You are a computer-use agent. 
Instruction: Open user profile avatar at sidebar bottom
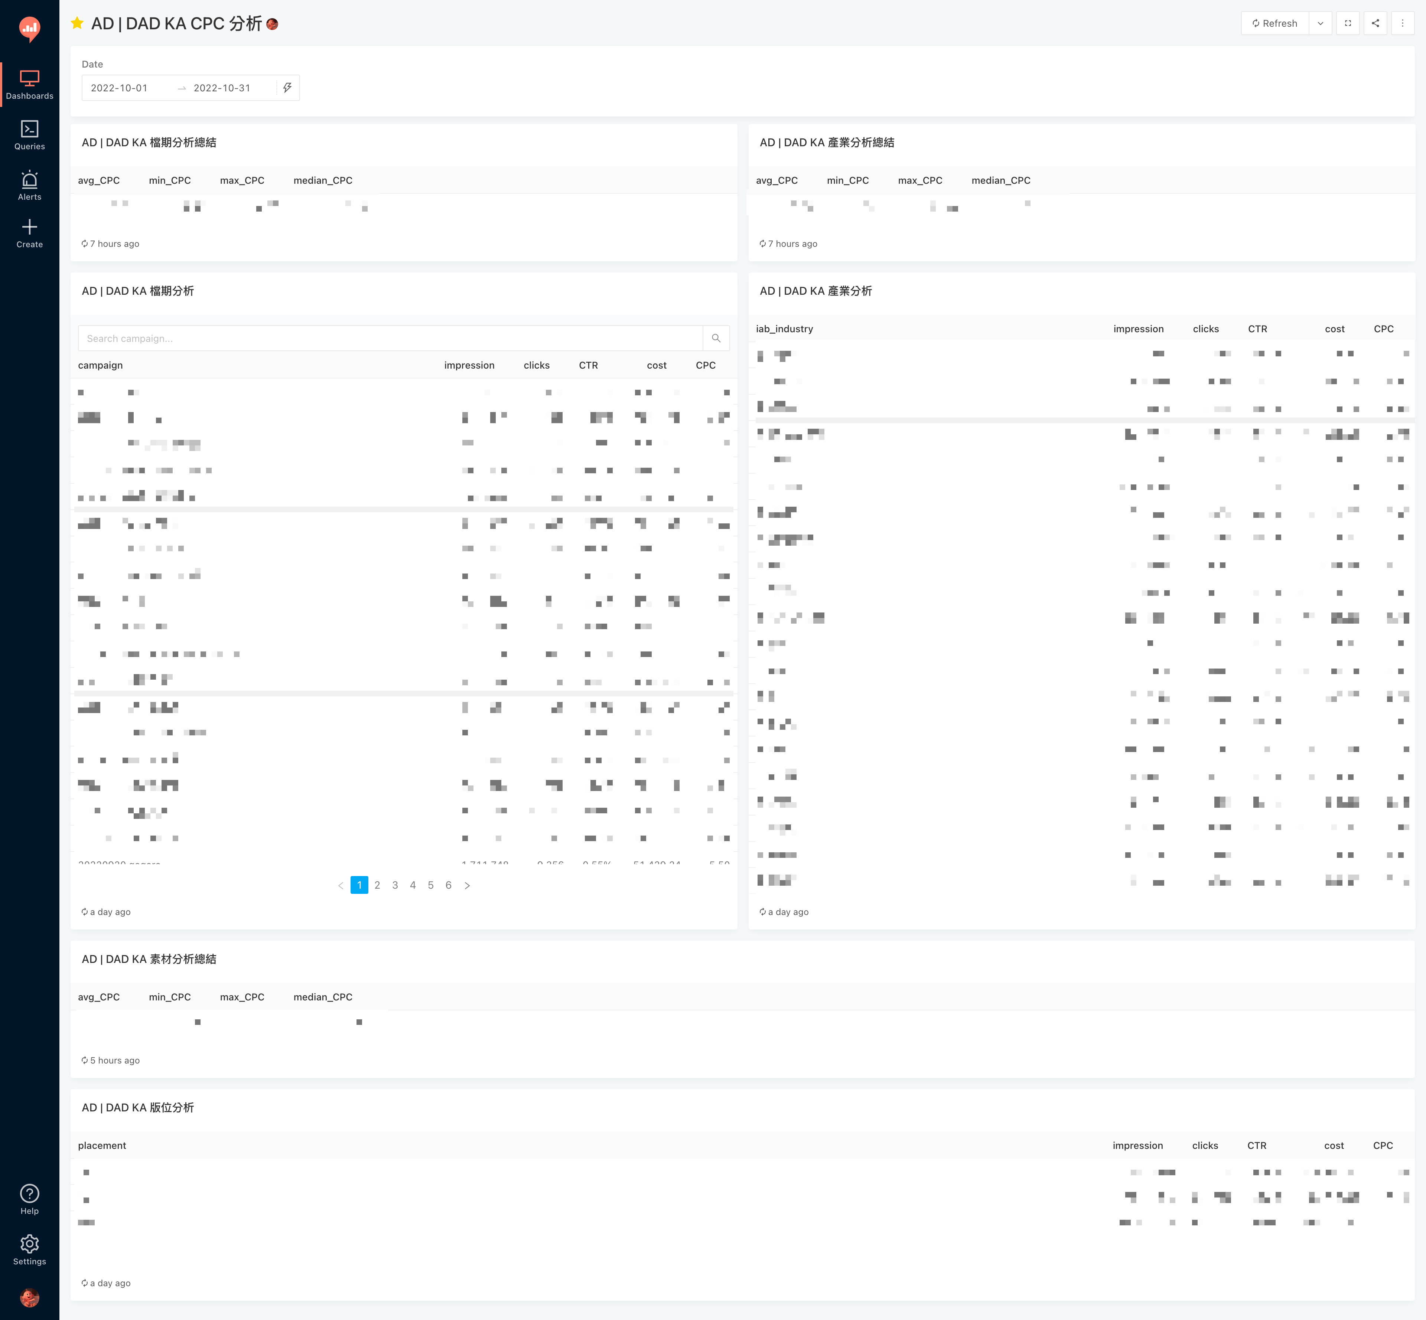[29, 1297]
